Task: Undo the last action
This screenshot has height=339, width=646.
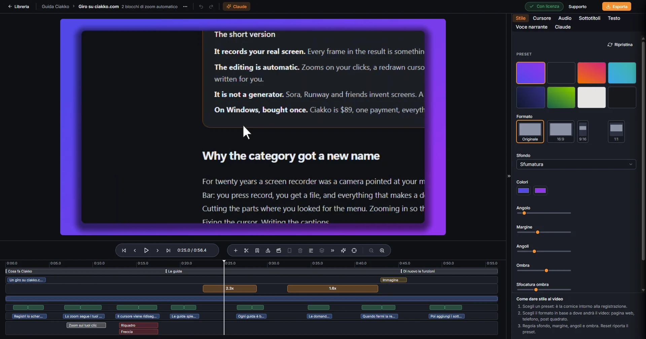Action: pyautogui.click(x=201, y=6)
